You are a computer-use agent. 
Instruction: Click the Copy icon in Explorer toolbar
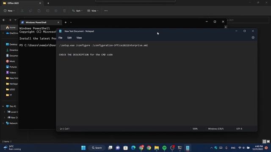[30, 11]
